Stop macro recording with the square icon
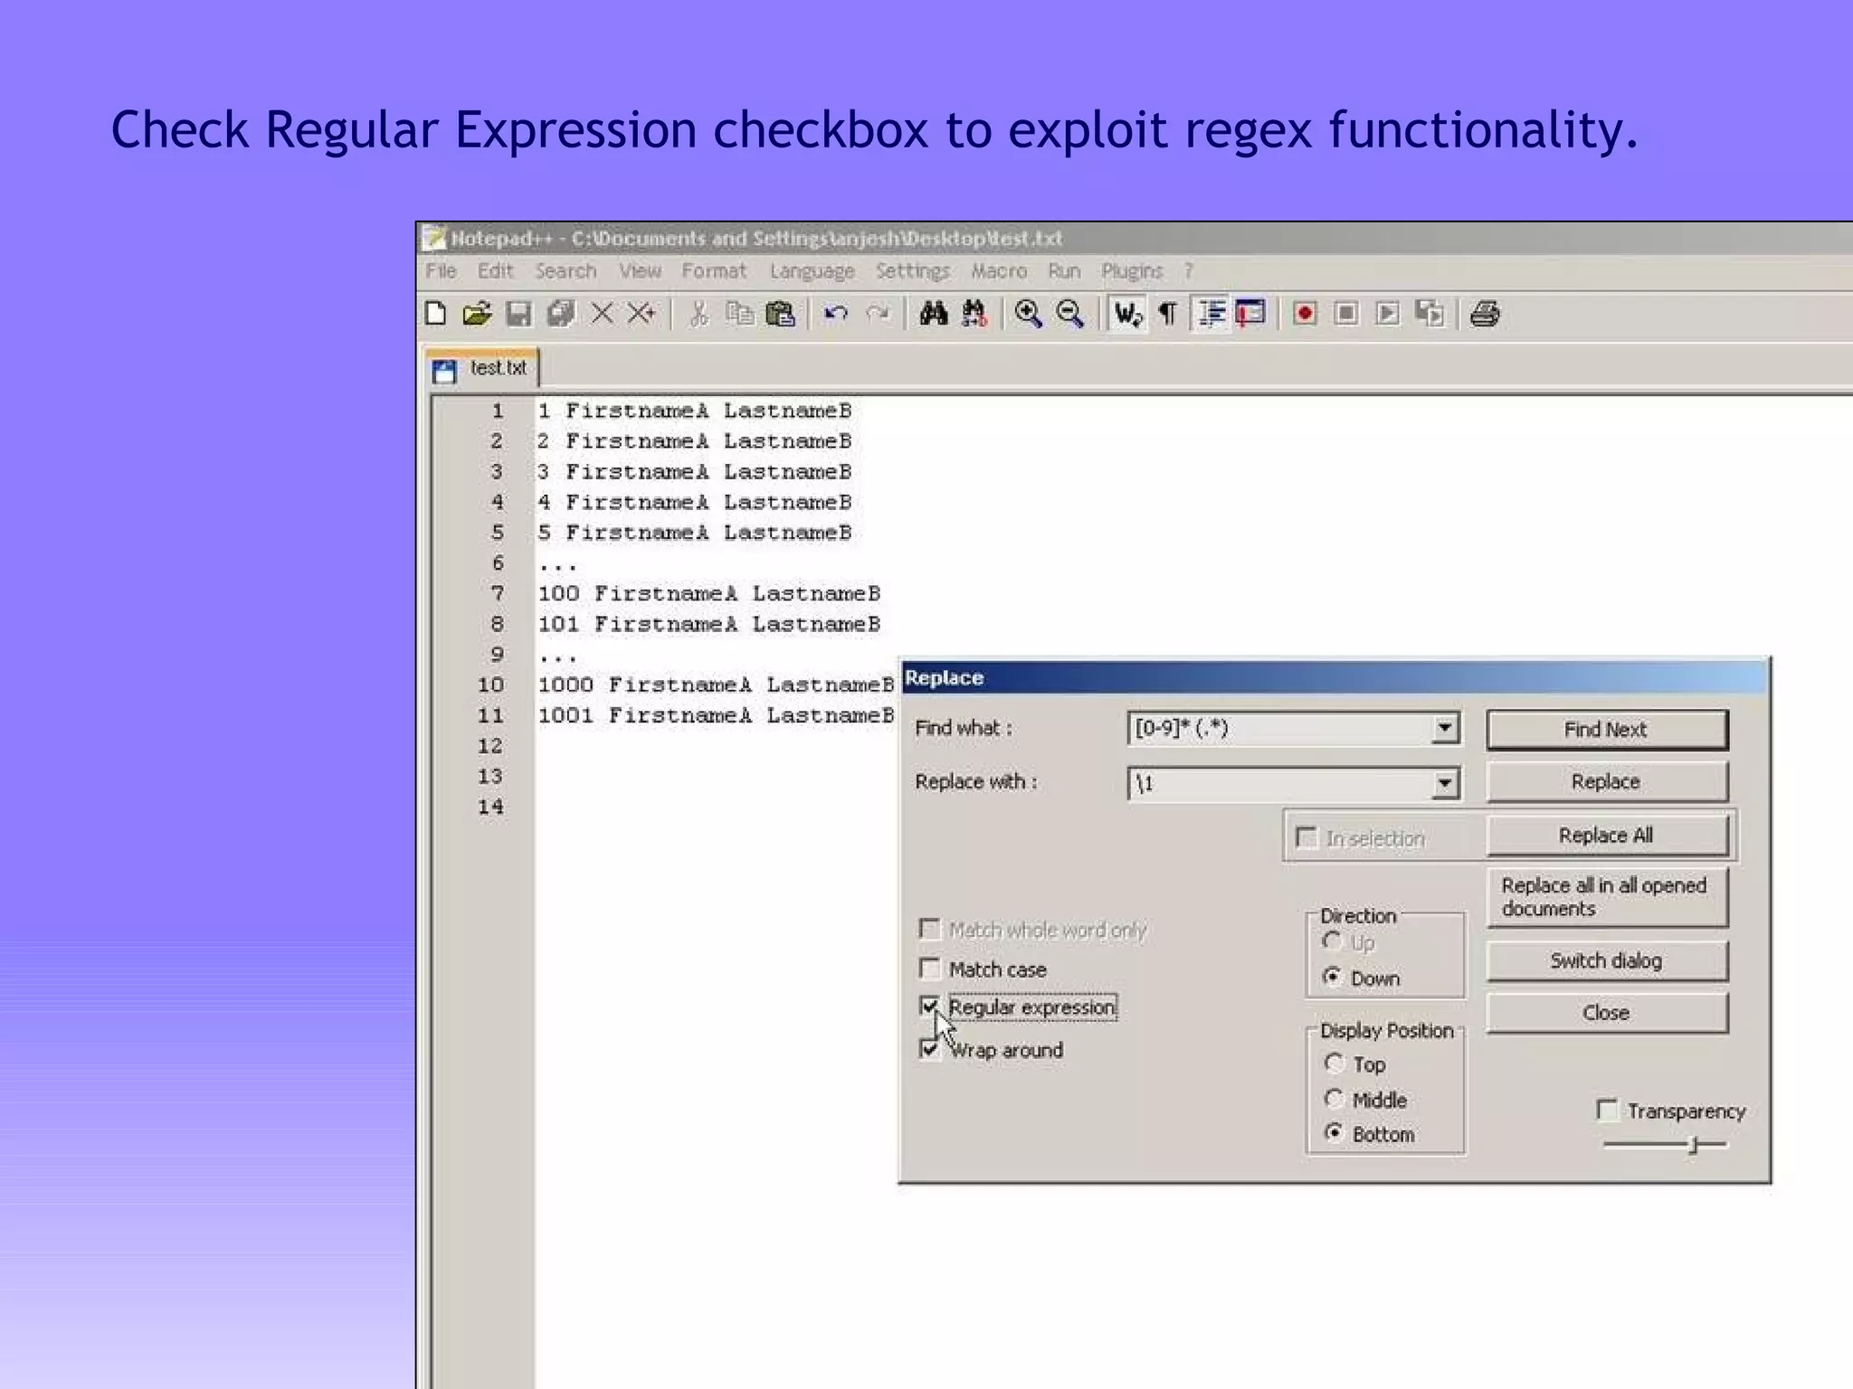 1346,314
